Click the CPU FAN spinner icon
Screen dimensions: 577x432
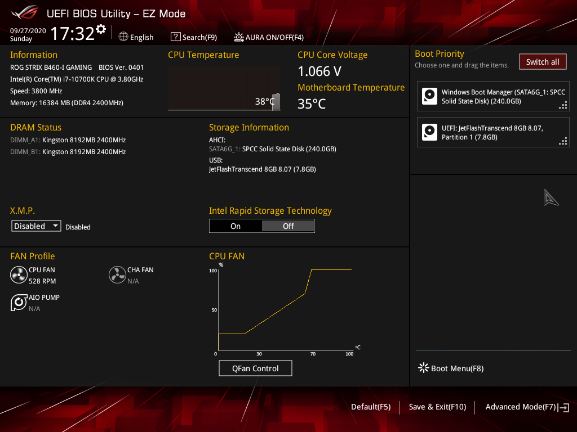[19, 274]
